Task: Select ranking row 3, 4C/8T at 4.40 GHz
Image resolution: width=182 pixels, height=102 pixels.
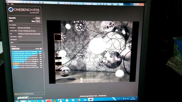Action: click(27, 56)
